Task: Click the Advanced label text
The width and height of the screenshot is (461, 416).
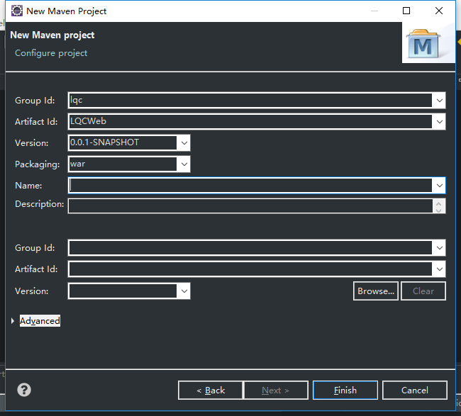Action: pos(40,321)
